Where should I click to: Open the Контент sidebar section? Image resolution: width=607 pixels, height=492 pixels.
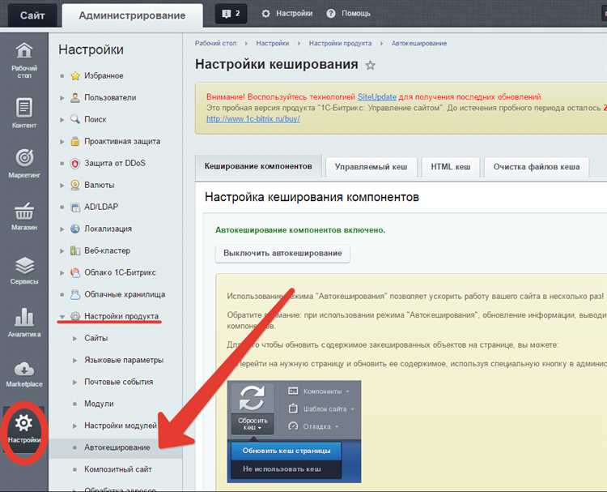coord(24,113)
